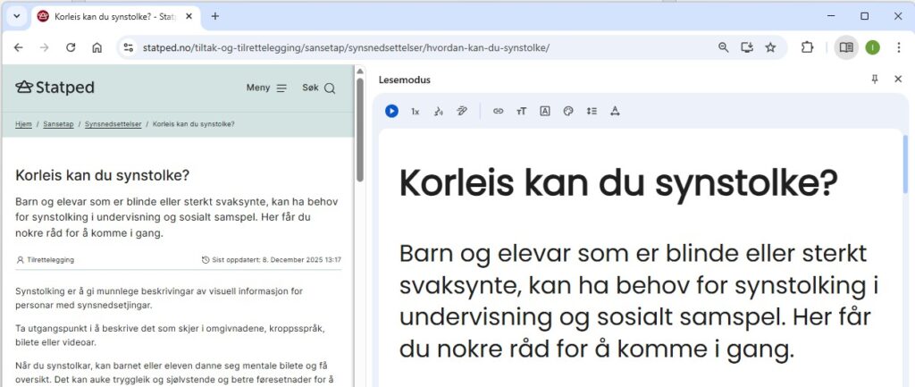Image resolution: width=915 pixels, height=387 pixels.
Task: Open the letter spacing menu
Action: (615, 111)
